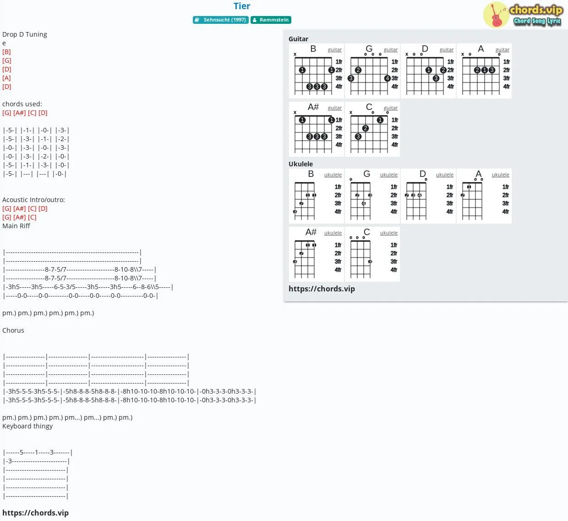
Task: Click the guitar A chord diagram
Action: point(484,71)
